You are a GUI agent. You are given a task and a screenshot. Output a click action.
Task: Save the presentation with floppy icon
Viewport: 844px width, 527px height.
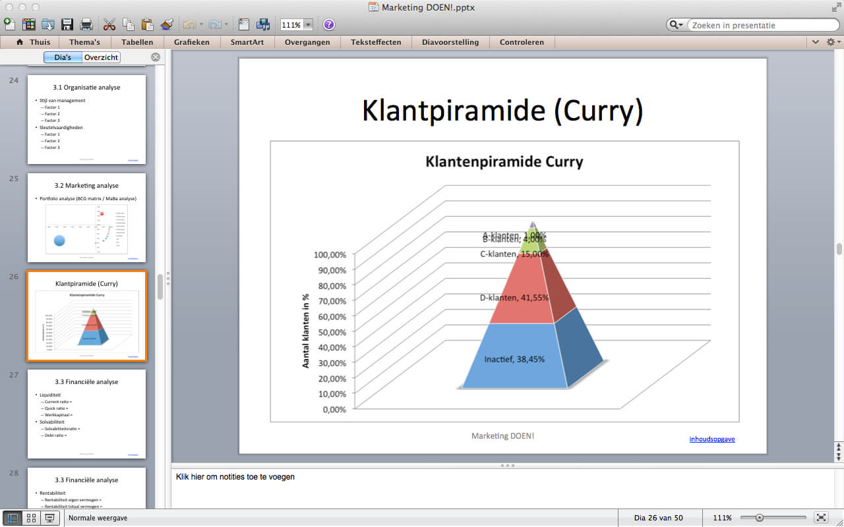(x=67, y=24)
